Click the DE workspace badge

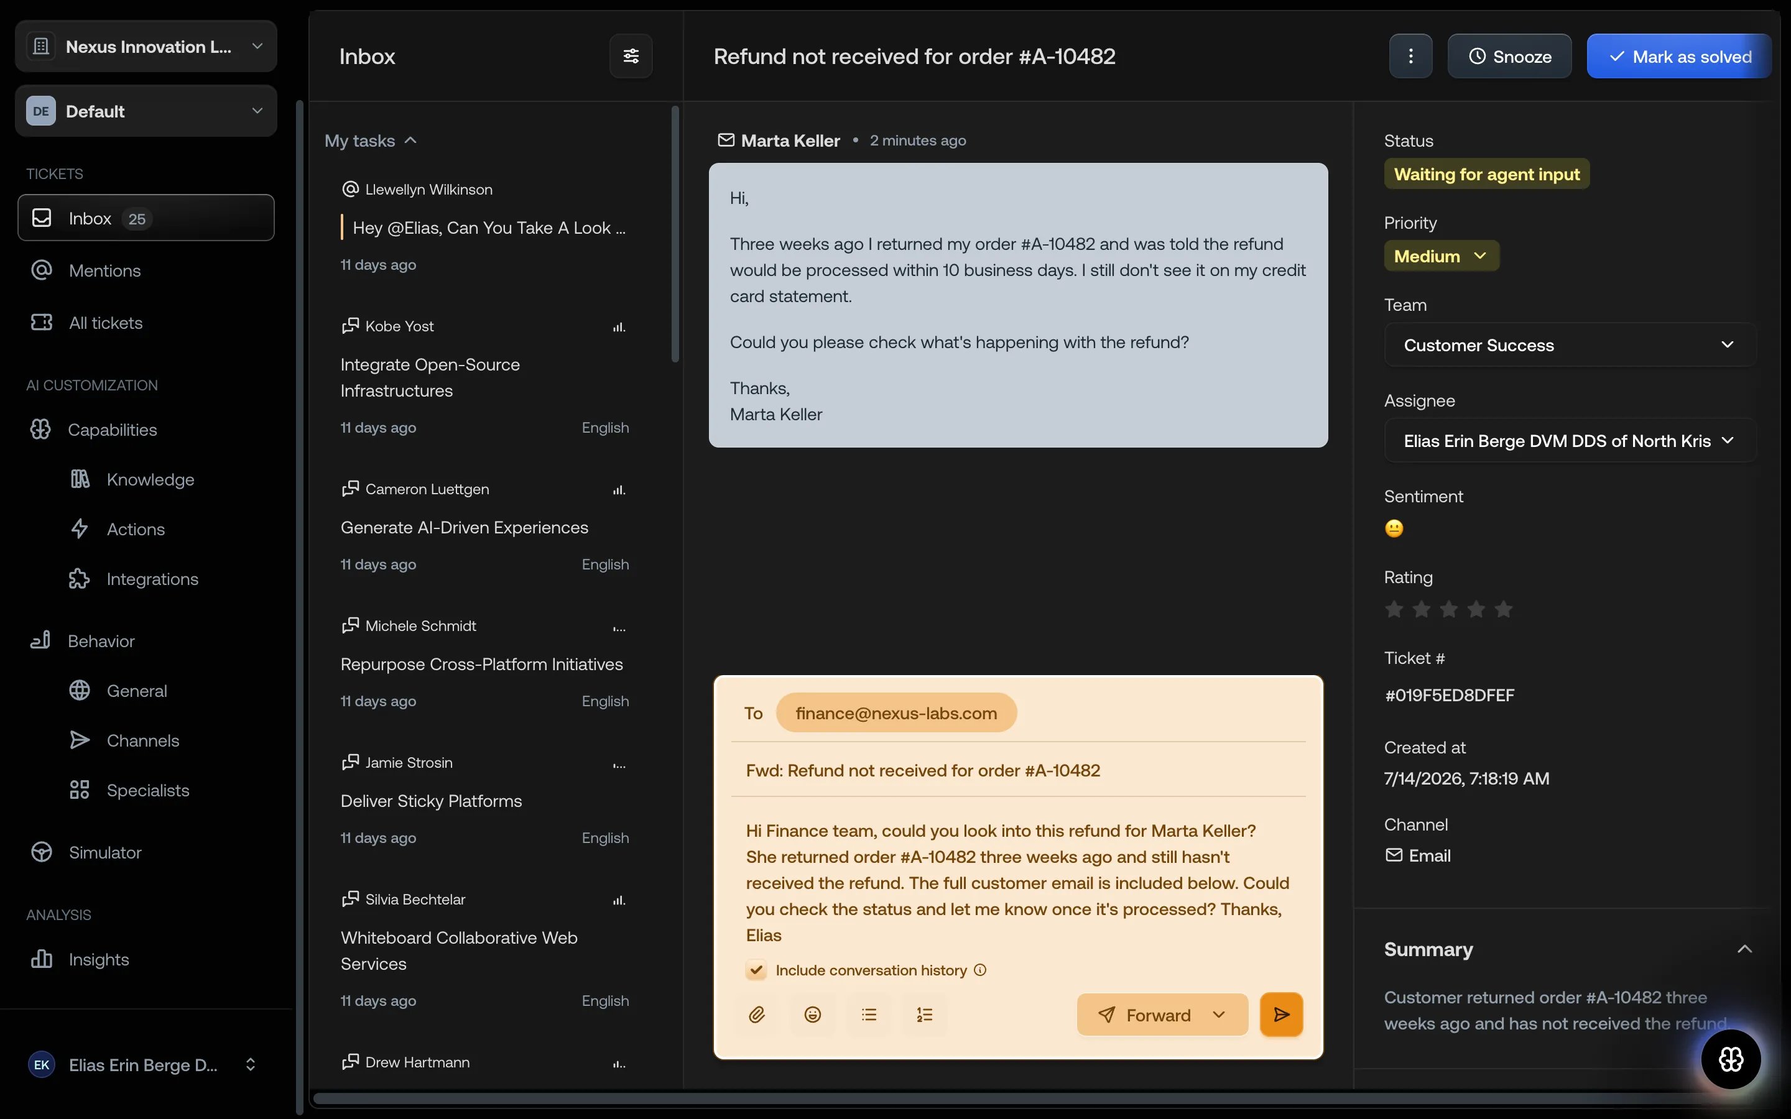[40, 111]
